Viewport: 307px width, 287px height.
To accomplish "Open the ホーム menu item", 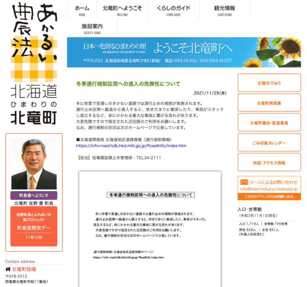I will tap(82, 10).
